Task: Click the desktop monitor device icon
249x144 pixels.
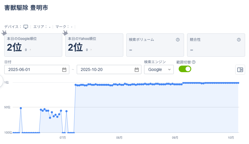Action: 26,27
